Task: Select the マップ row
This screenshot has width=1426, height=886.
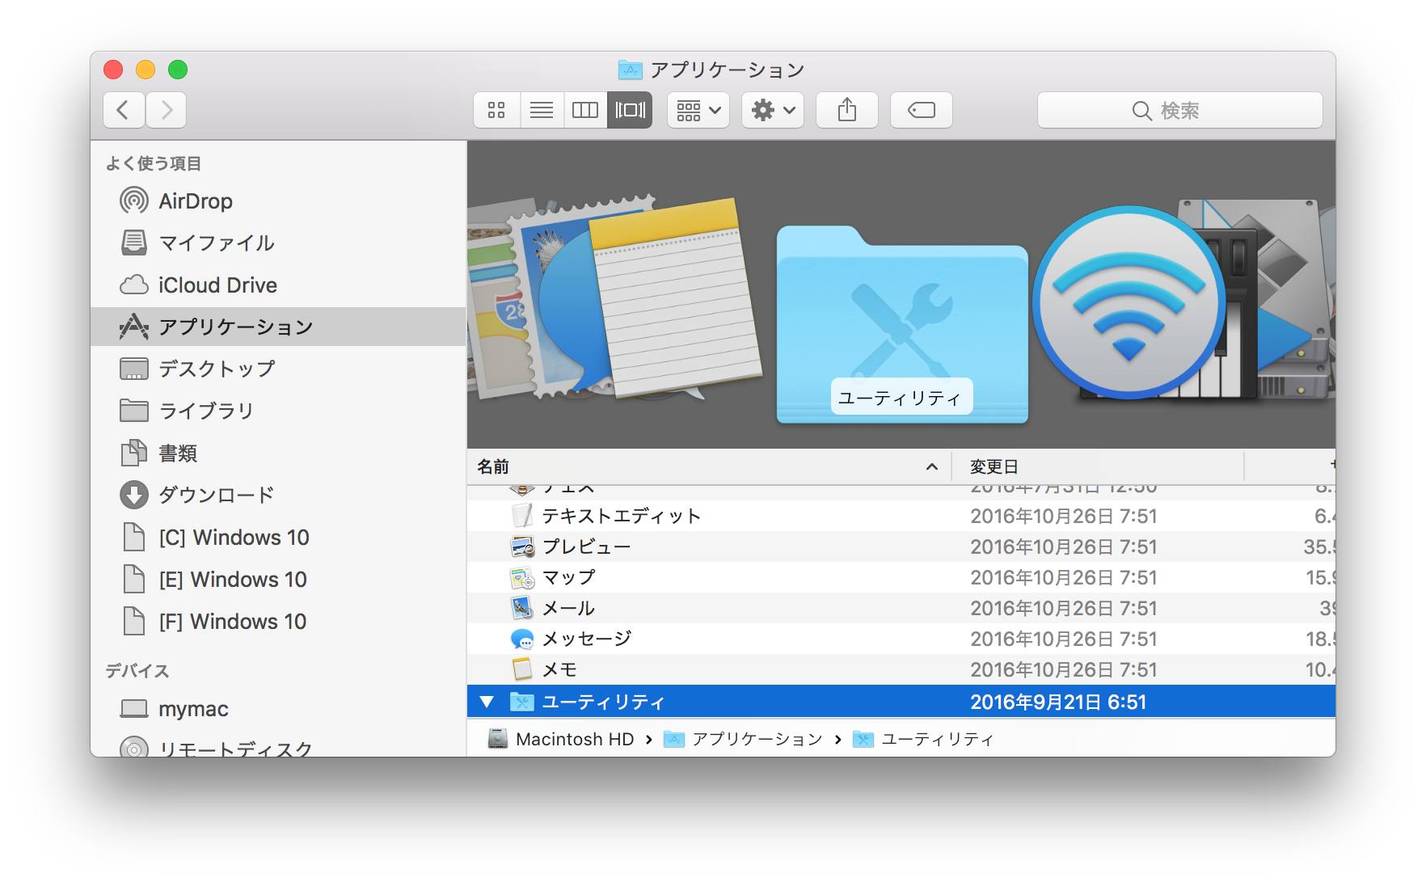Action: tap(901, 577)
